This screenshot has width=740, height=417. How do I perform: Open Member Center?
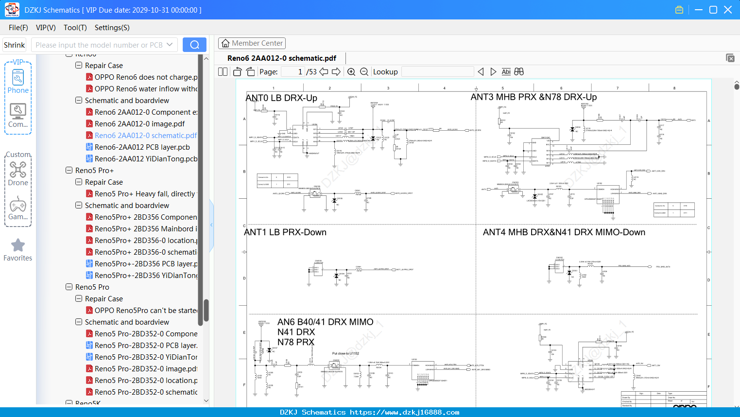(252, 43)
